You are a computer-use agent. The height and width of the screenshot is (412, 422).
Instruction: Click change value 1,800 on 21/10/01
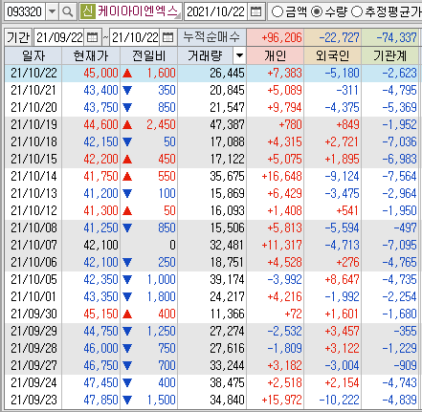[x=162, y=297]
